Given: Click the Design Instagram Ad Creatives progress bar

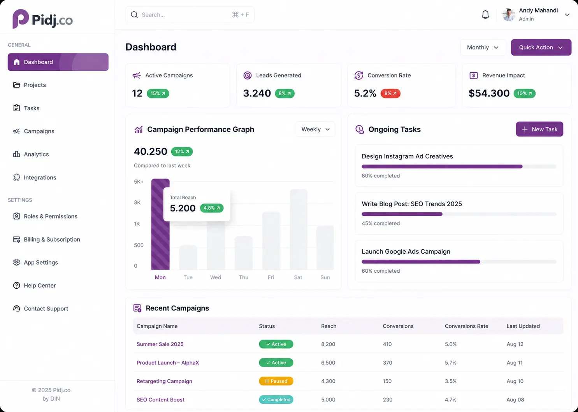Looking at the screenshot, I should pyautogui.click(x=459, y=167).
